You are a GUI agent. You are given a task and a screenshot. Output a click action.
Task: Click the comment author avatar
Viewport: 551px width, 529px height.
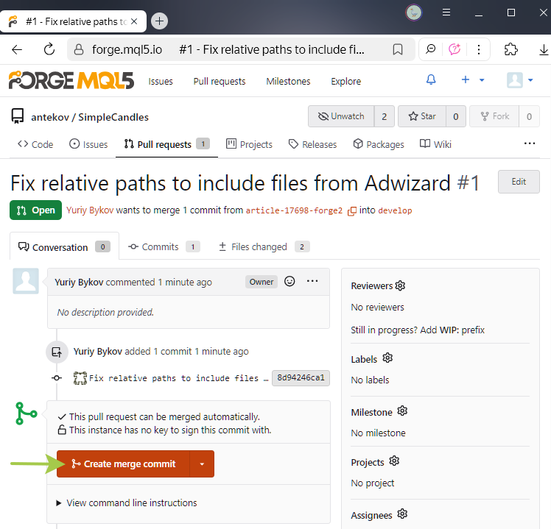pos(26,281)
